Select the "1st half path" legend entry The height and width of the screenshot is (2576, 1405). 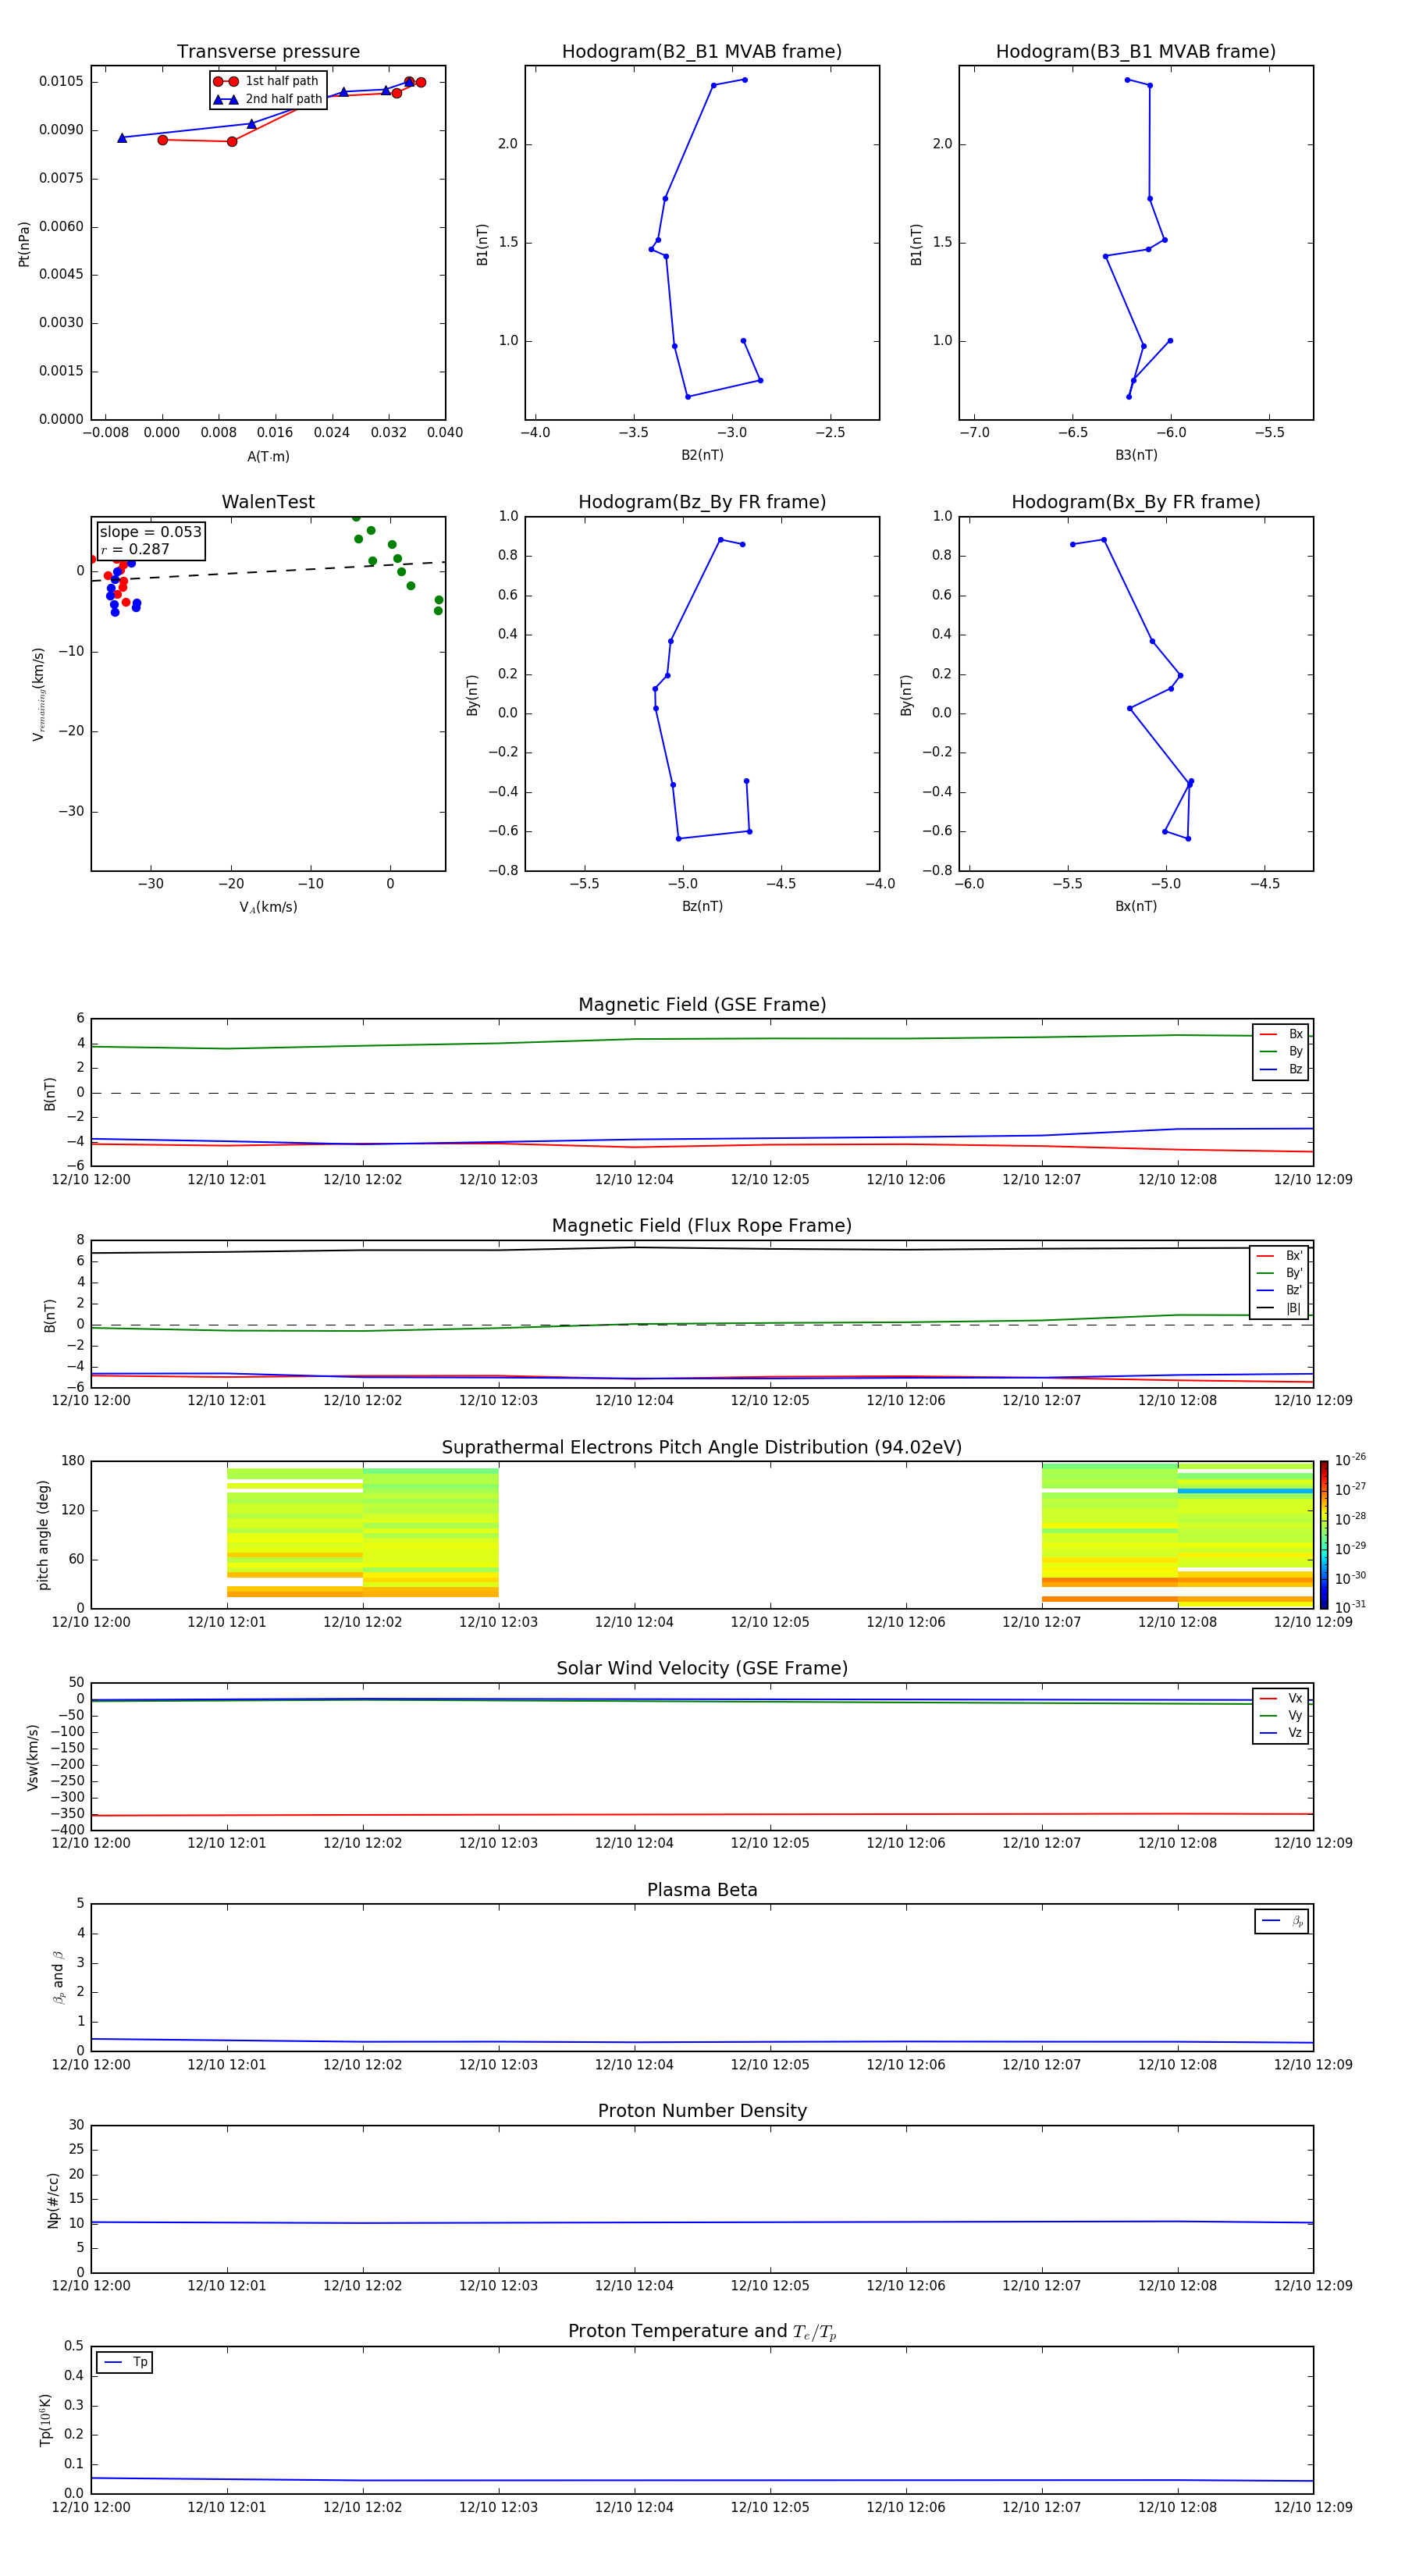(267, 81)
